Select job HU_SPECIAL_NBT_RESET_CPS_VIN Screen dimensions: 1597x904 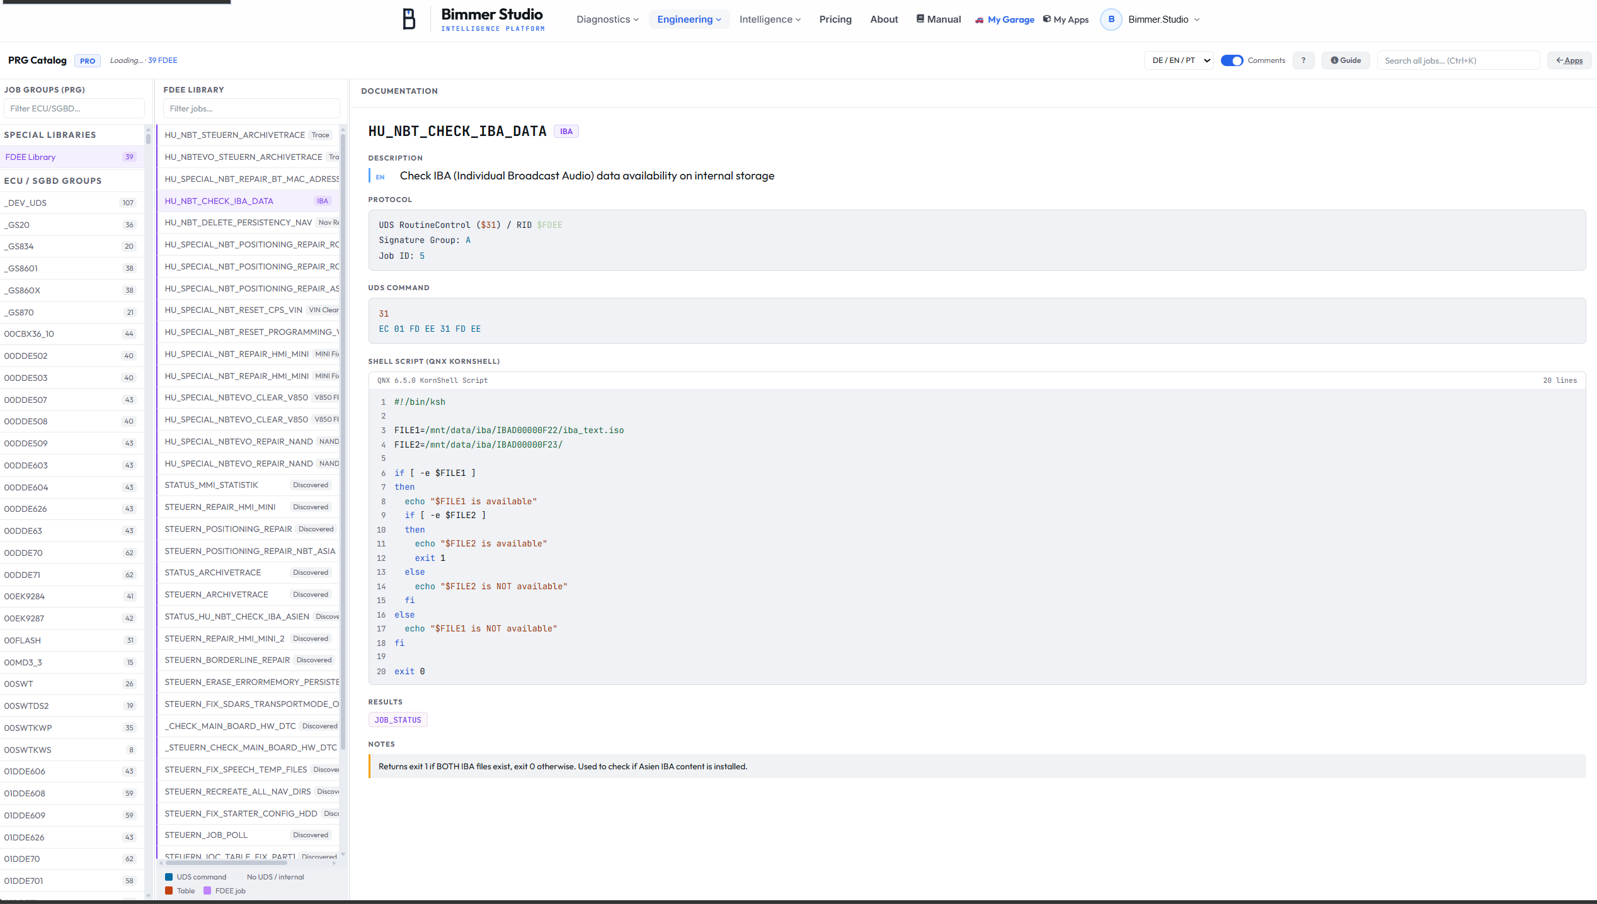pyautogui.click(x=249, y=310)
